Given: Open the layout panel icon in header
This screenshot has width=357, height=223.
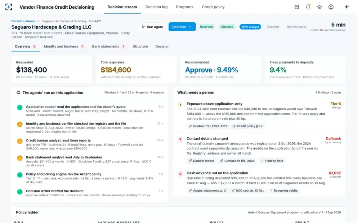Looking at the screenshot, I should (x=297, y=7).
